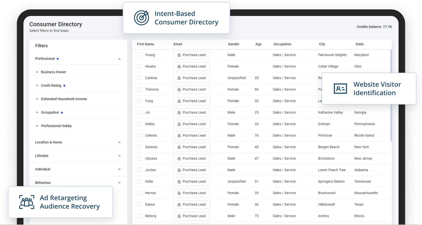Click the lock icon in Genesis's Purchase Lead button

pyautogui.click(x=179, y=147)
